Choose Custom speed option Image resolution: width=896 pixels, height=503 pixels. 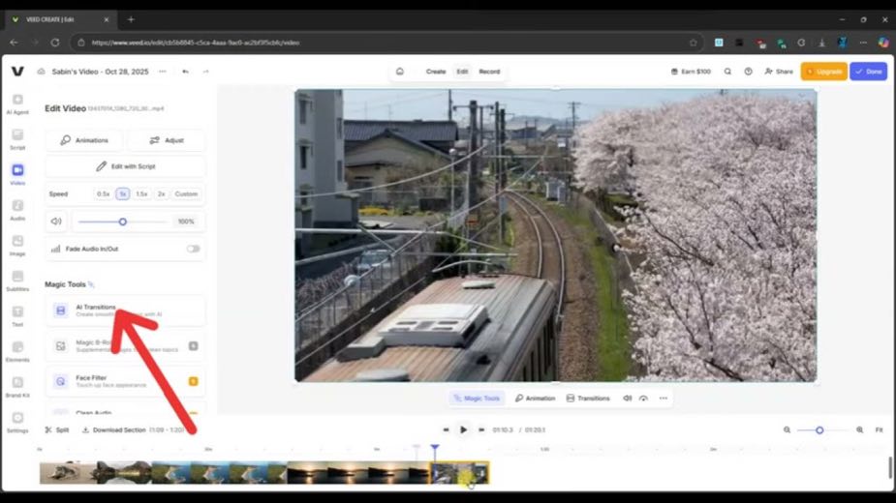(186, 194)
